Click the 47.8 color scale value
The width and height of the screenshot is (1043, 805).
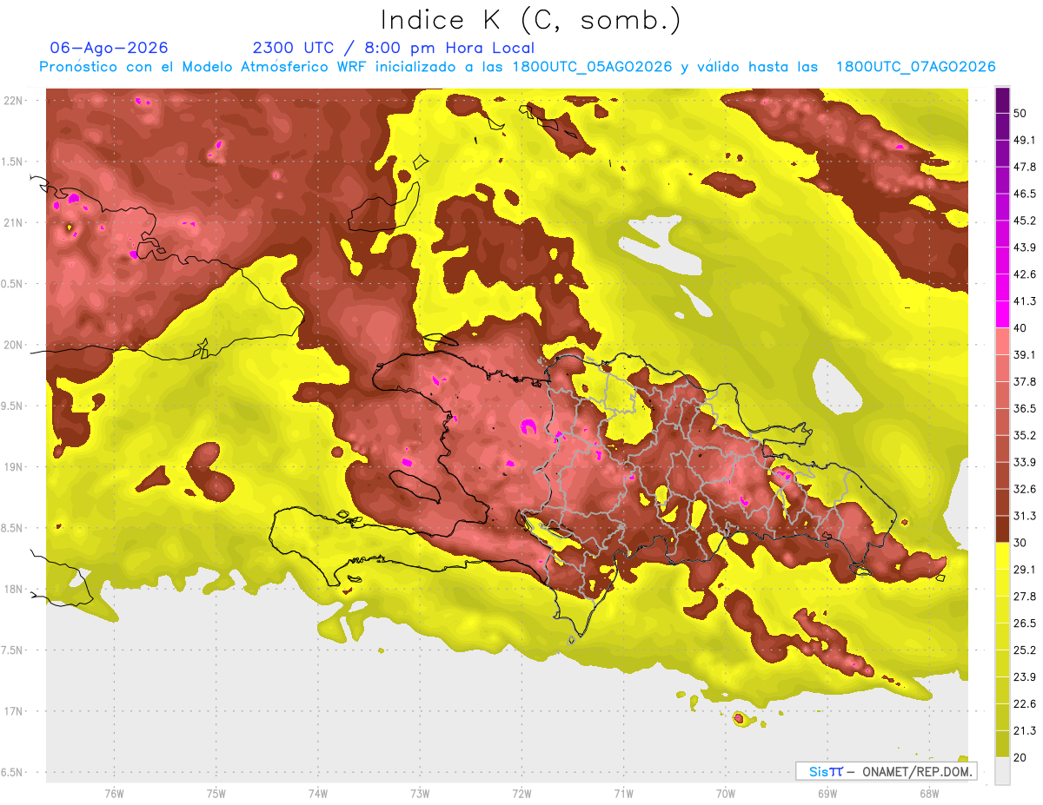pyautogui.click(x=1024, y=167)
